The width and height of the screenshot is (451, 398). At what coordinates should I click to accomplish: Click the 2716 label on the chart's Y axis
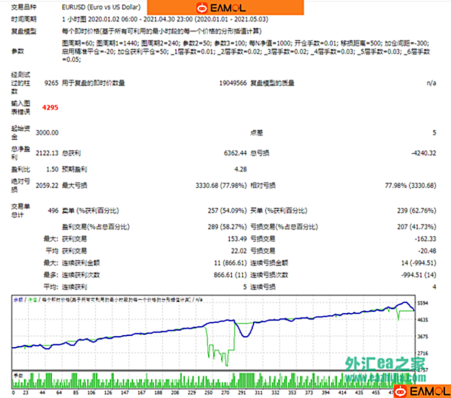tap(423, 354)
